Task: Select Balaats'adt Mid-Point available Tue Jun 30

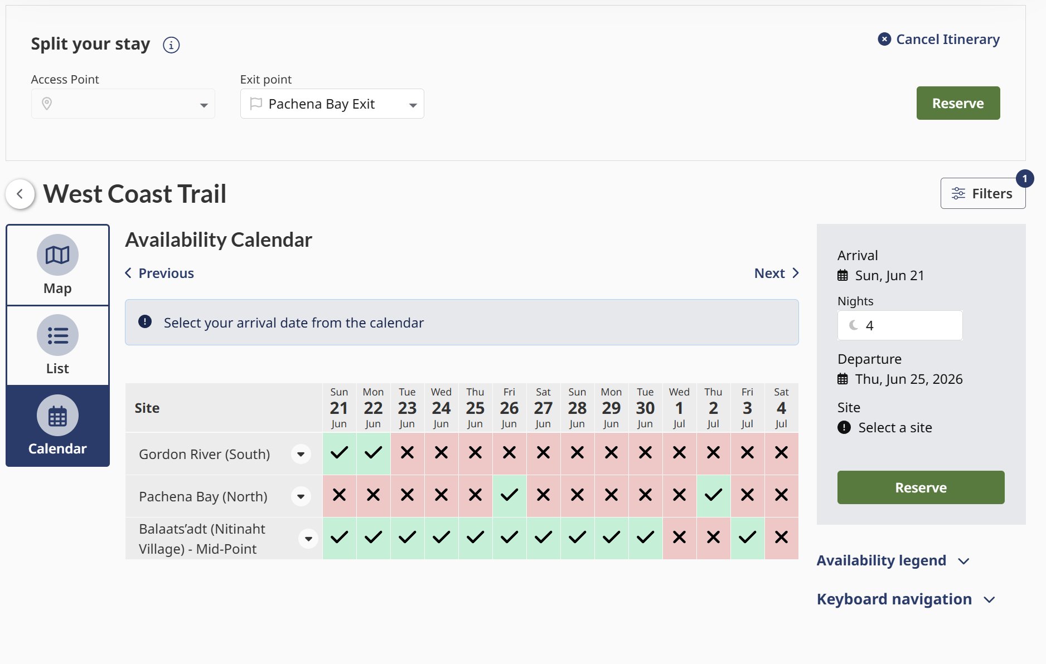Action: pyautogui.click(x=645, y=538)
